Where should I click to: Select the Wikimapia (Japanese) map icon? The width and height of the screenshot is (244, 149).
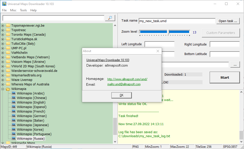pos(14,125)
